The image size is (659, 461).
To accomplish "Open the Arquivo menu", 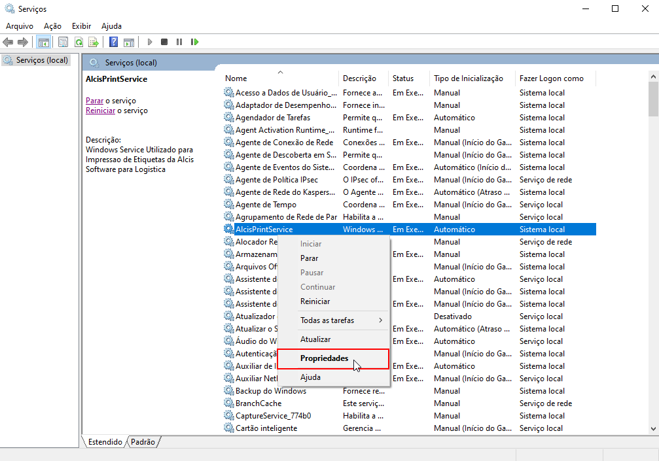I will pyautogui.click(x=20, y=26).
